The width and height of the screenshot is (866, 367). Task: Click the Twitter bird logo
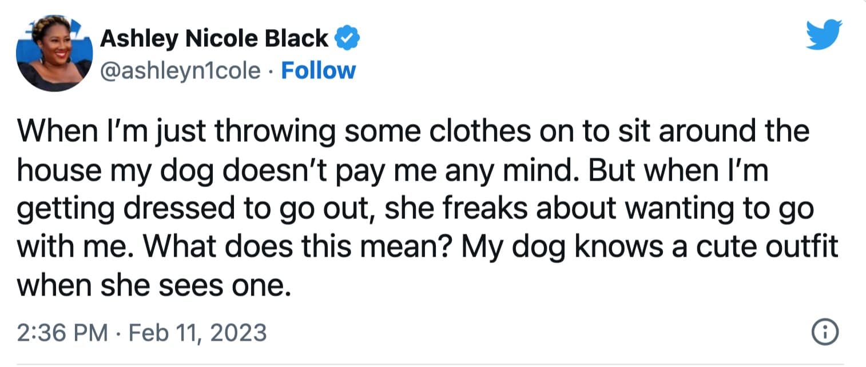[824, 35]
